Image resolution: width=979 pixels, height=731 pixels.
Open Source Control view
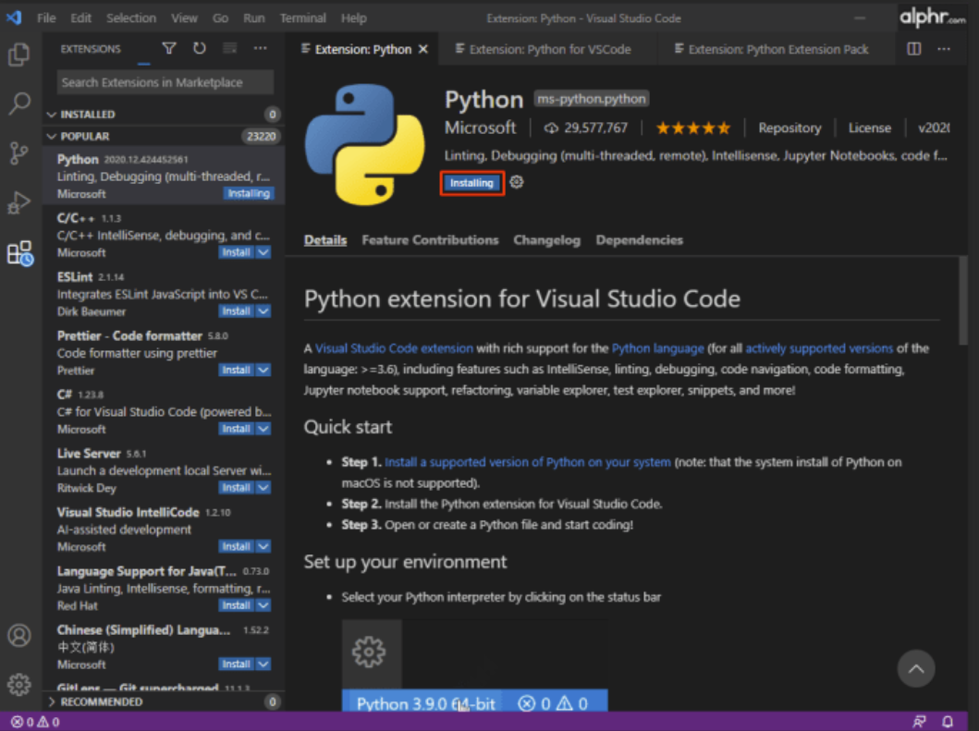(x=19, y=152)
